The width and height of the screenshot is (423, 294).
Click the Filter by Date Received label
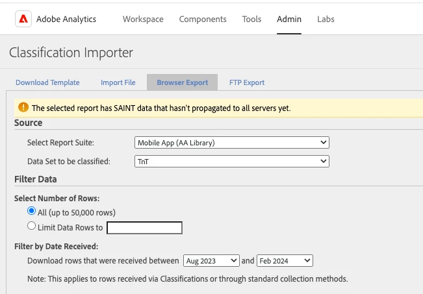[x=56, y=247]
